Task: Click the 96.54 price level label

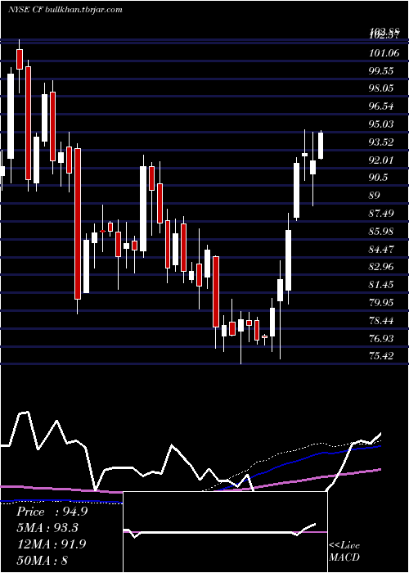Action: pos(381,106)
